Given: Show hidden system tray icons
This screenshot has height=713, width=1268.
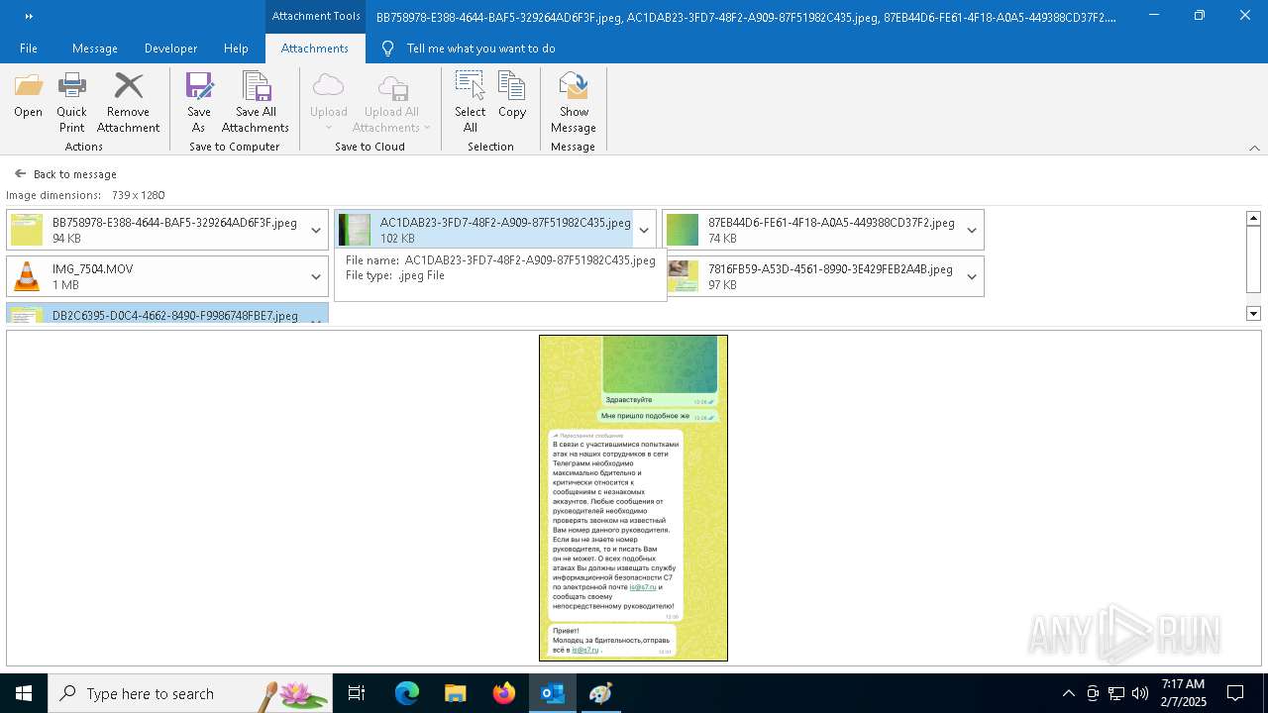Looking at the screenshot, I should (1068, 693).
